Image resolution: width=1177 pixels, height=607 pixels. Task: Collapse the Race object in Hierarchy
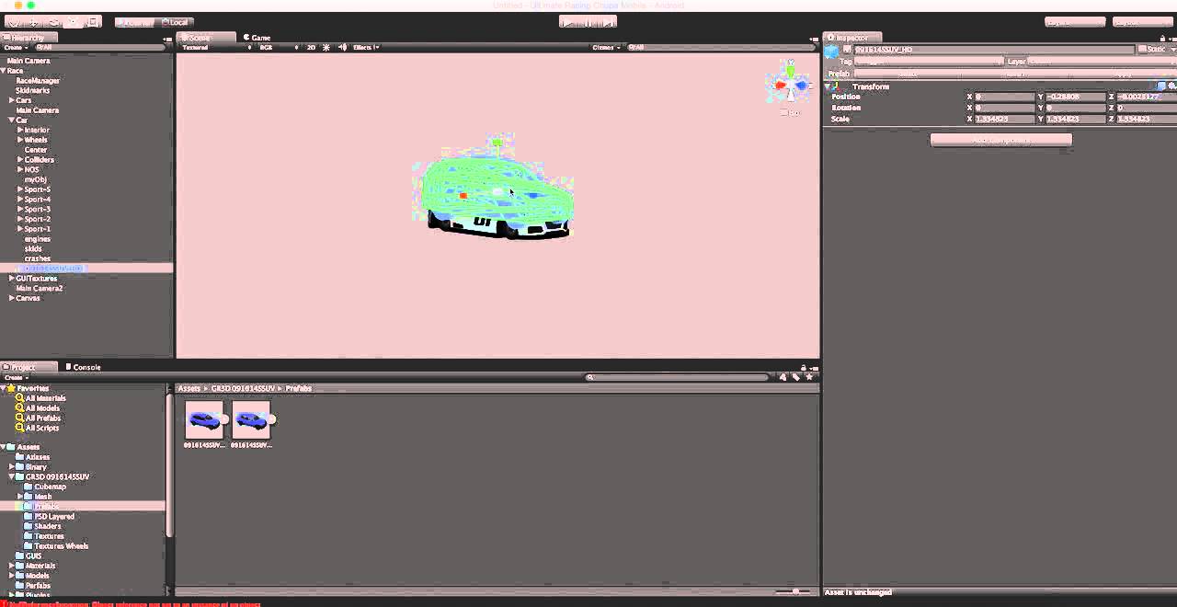coord(4,71)
